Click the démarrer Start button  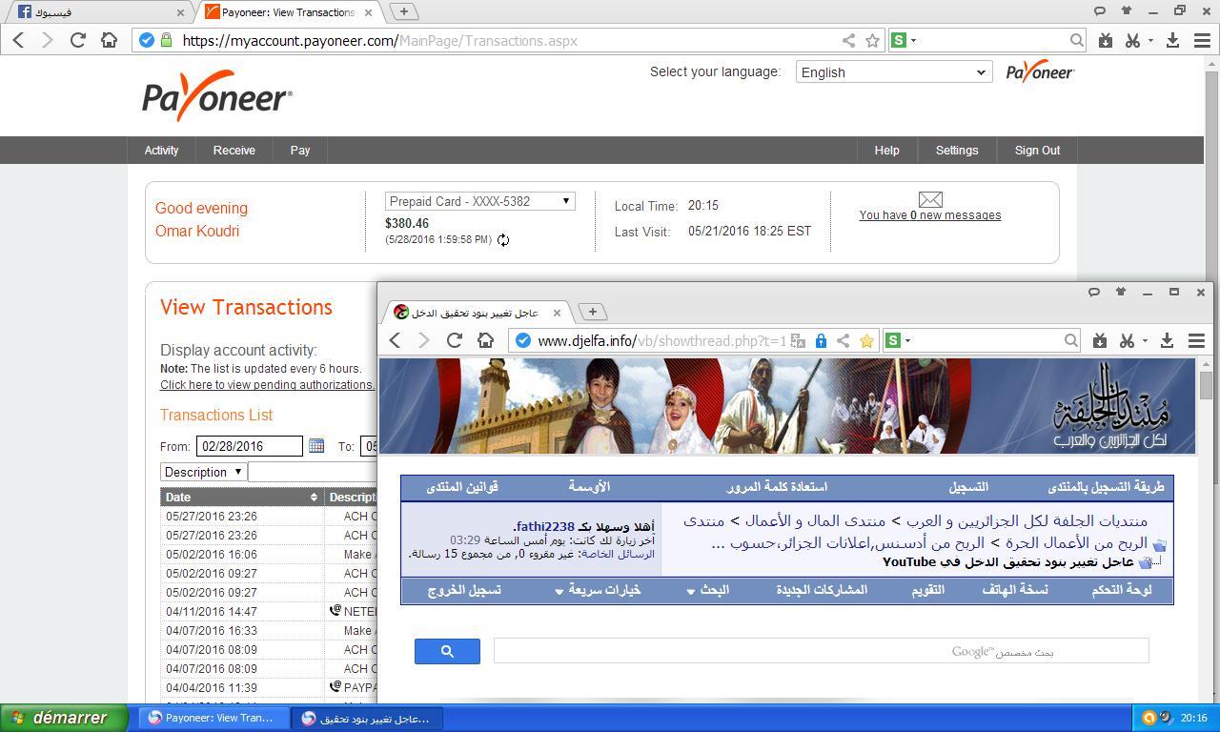(64, 718)
